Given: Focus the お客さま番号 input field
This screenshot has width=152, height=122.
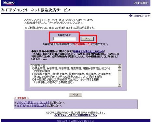Looking at the screenshot, I should 64,39.
